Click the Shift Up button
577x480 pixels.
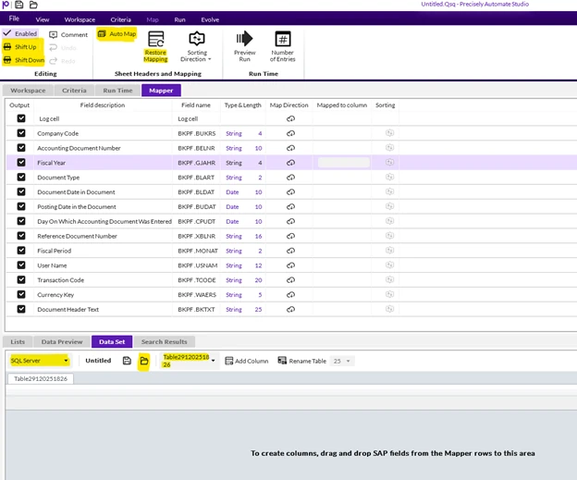[22, 47]
